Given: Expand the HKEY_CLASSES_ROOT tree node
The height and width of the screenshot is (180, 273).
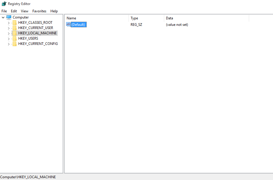Looking at the screenshot, I should (x=9, y=22).
